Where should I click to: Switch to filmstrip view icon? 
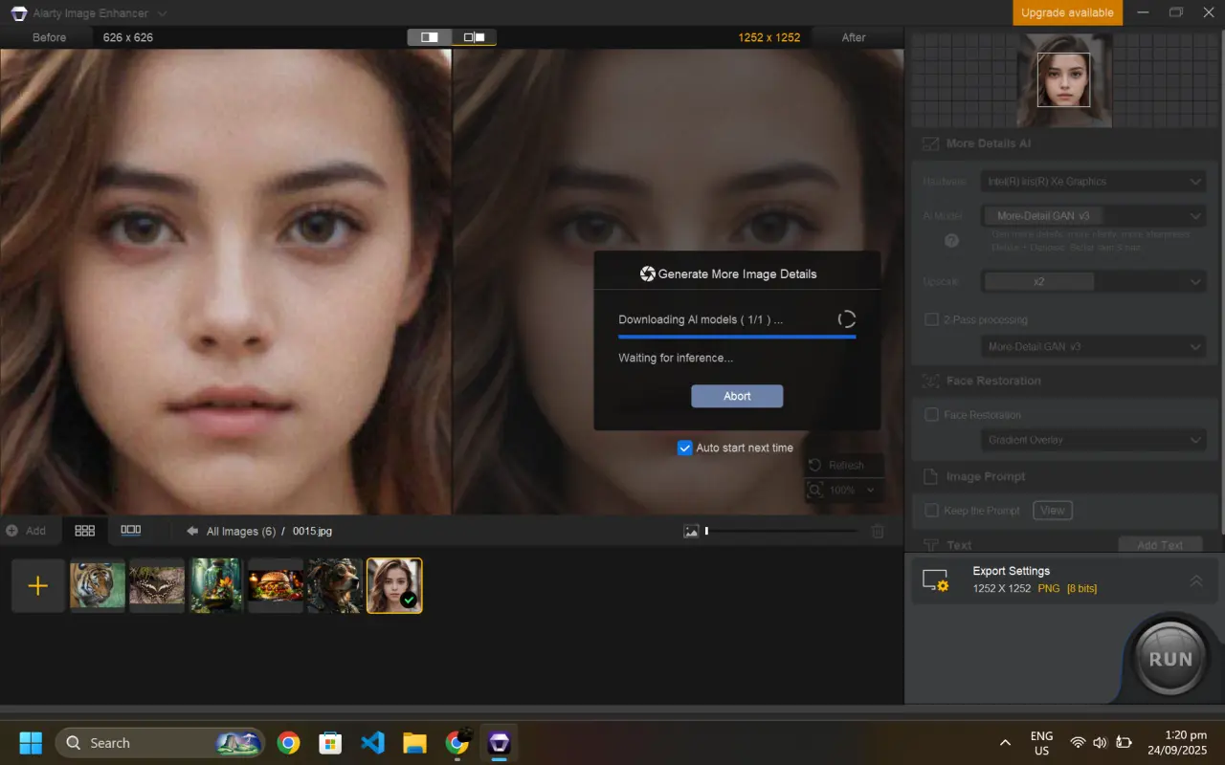coord(131,530)
